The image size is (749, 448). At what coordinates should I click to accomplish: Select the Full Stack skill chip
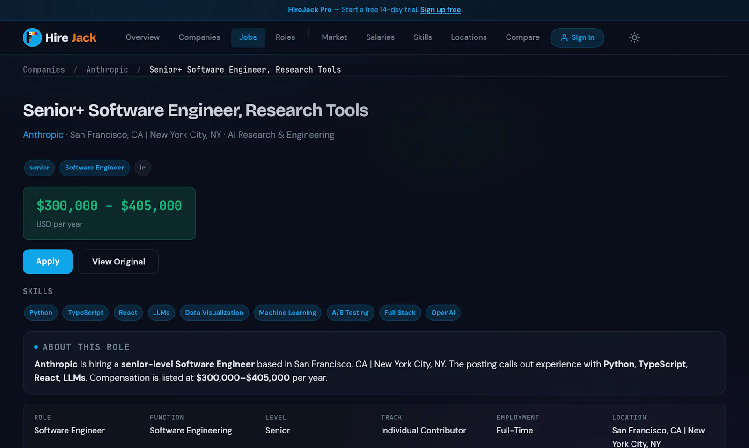400,313
